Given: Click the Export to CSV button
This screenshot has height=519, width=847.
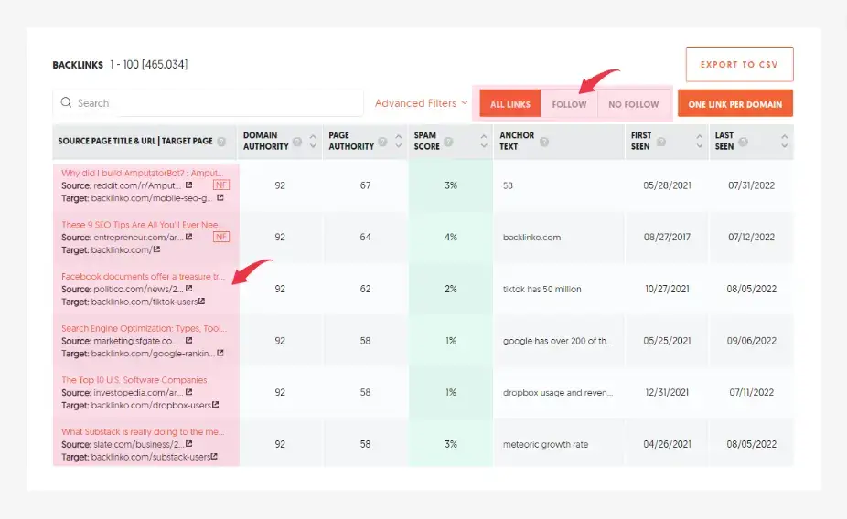Looking at the screenshot, I should pos(739,65).
